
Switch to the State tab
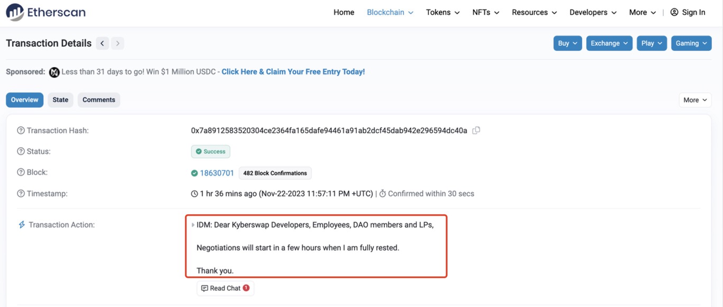pyautogui.click(x=60, y=100)
